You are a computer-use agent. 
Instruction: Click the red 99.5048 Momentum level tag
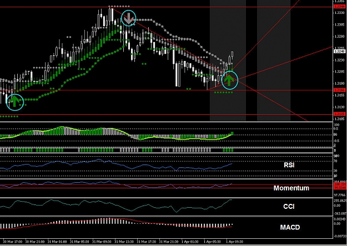click(x=340, y=188)
